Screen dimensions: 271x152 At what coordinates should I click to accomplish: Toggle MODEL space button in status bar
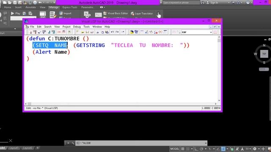tap(174, 149)
